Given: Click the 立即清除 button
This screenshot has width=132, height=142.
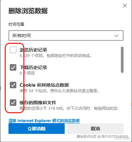Looking at the screenshot, I should tap(37, 129).
